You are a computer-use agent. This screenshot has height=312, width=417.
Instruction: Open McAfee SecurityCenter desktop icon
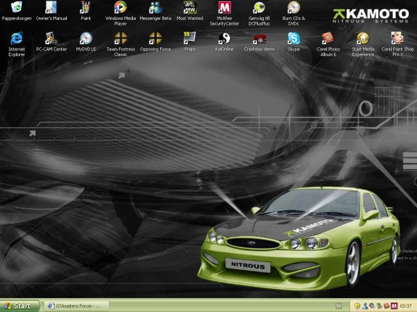[224, 8]
